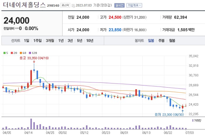Click the 코스닥 market badge
The width and height of the screenshot is (205, 139).
click(x=65, y=5)
